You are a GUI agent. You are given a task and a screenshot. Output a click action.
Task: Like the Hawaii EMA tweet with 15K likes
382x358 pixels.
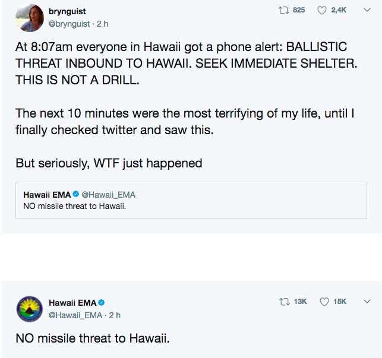(x=324, y=302)
